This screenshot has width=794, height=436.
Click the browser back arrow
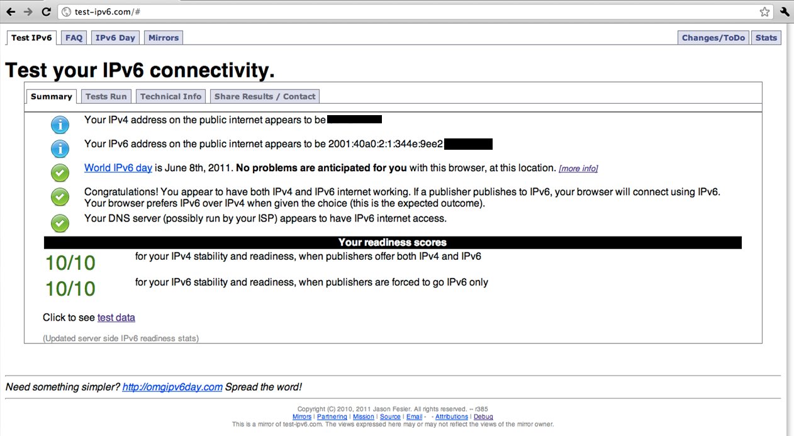(x=11, y=11)
